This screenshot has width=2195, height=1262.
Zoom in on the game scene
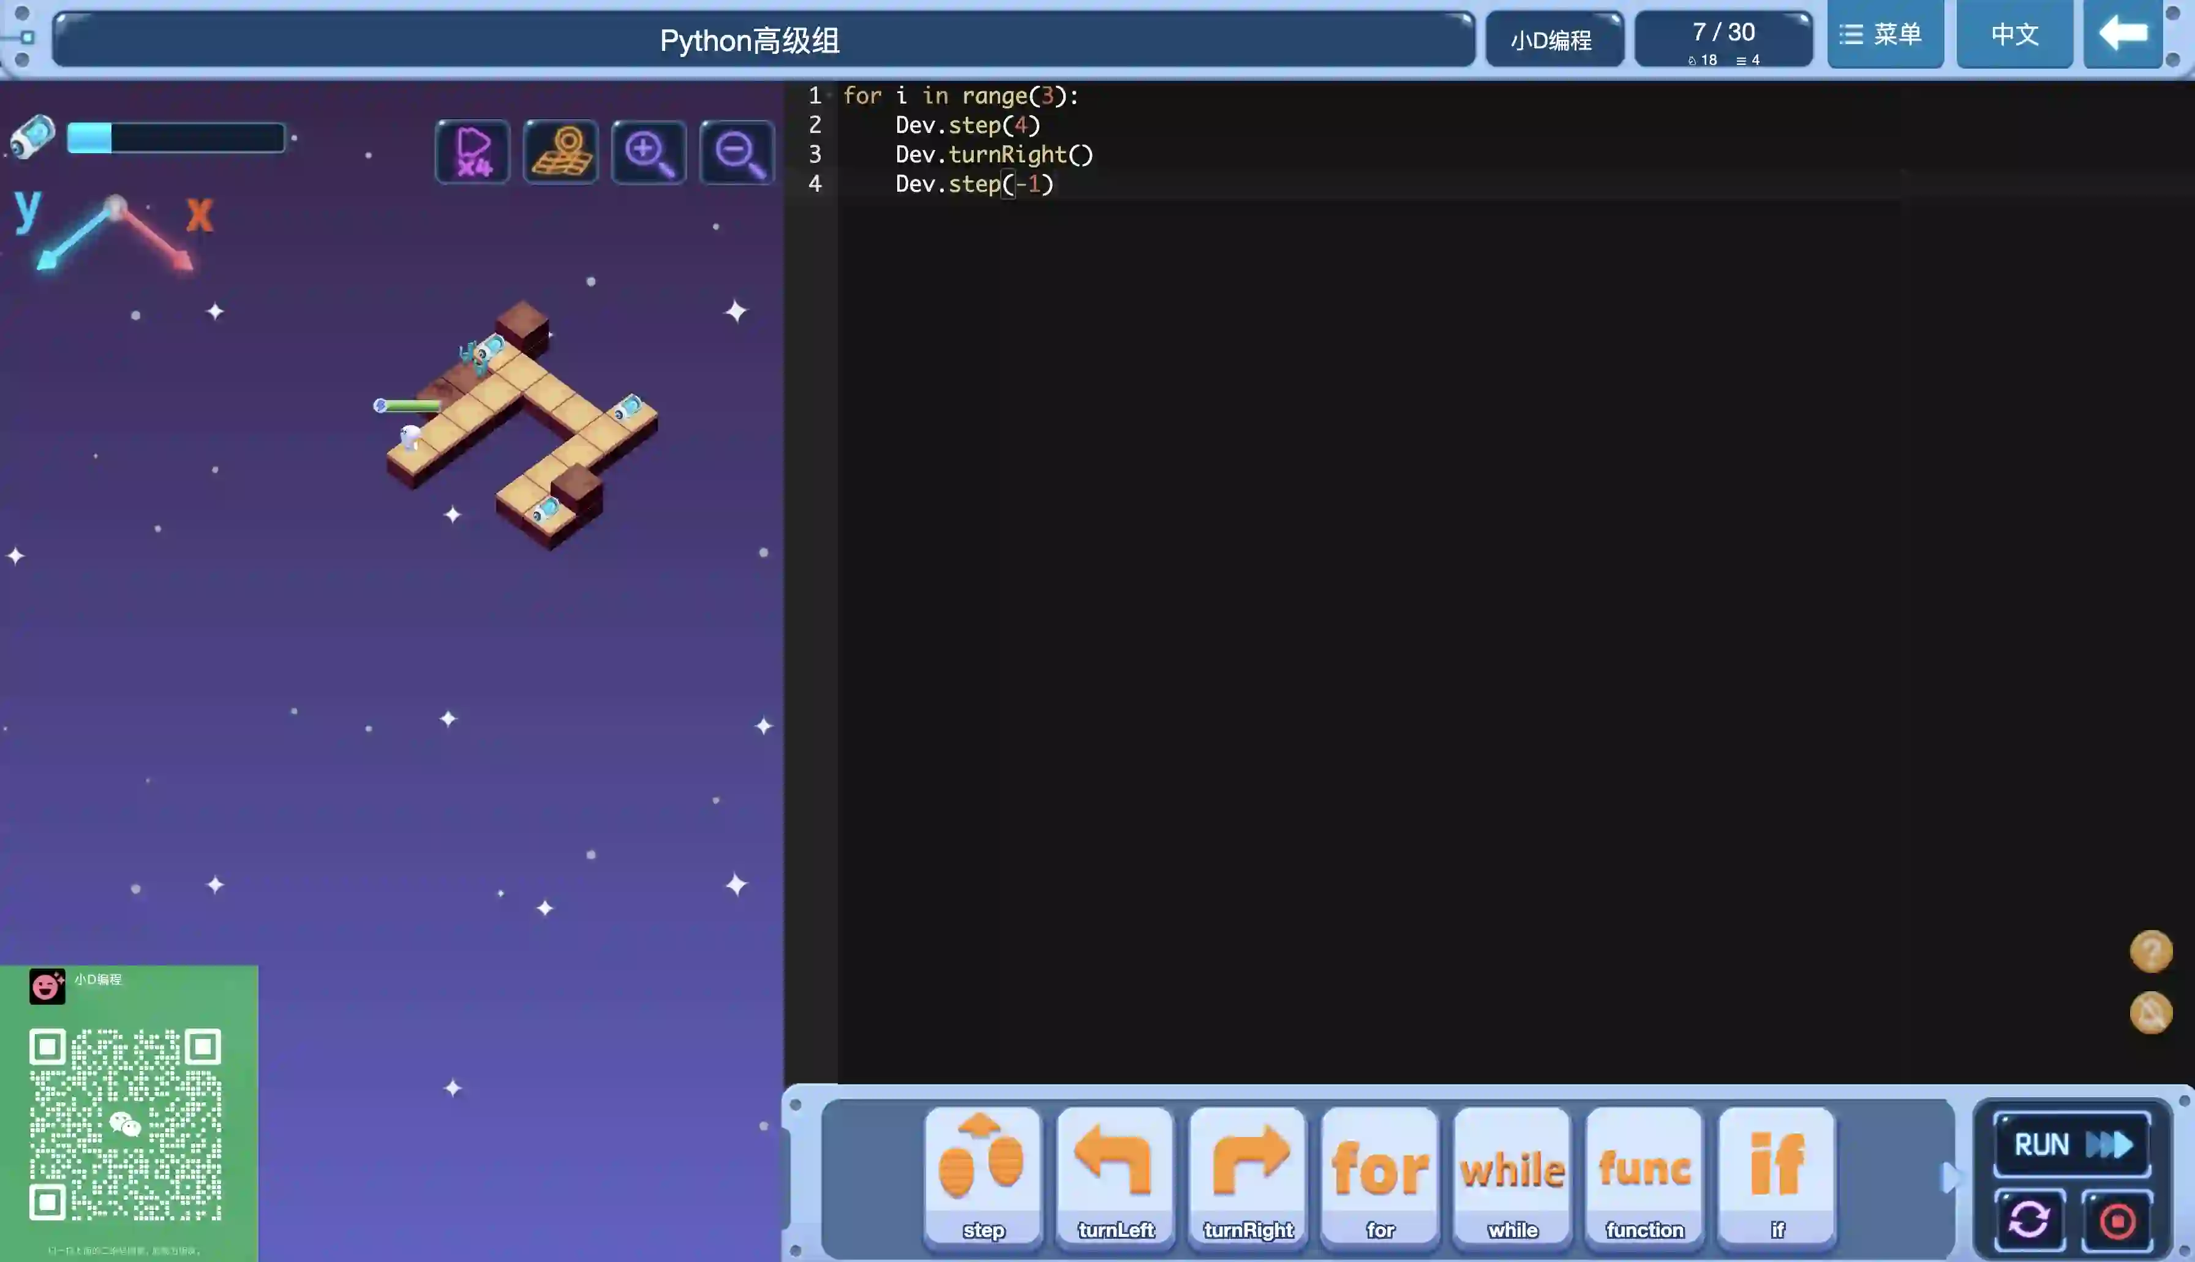(649, 152)
